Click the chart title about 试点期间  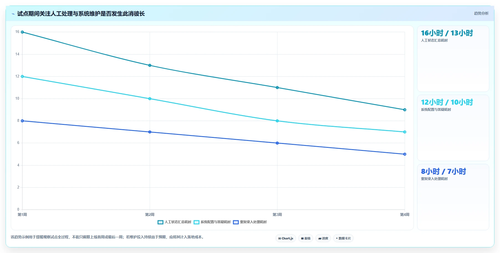click(81, 14)
